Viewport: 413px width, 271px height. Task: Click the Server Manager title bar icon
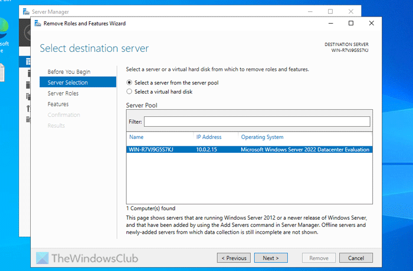pyautogui.click(x=26, y=11)
